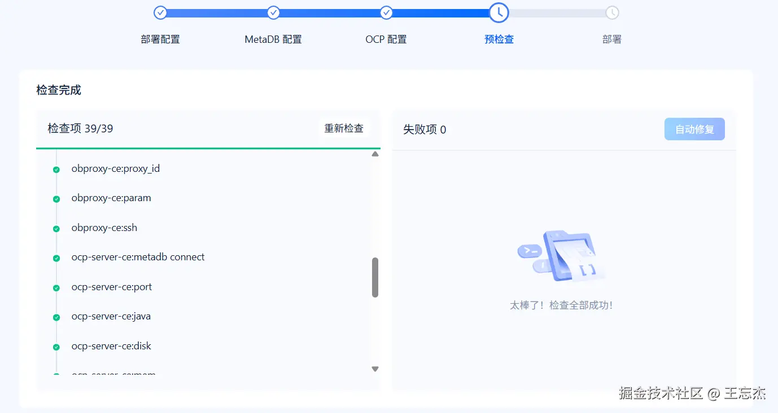The height and width of the screenshot is (413, 778).
Task: Click the ocp-server-ce:port check item
Action: [x=112, y=287]
